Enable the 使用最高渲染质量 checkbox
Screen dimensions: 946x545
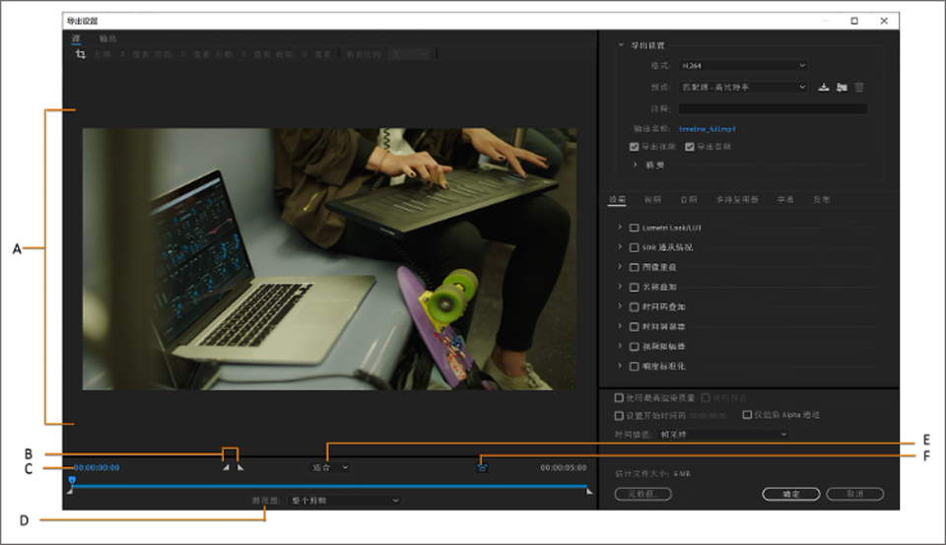click(x=619, y=398)
